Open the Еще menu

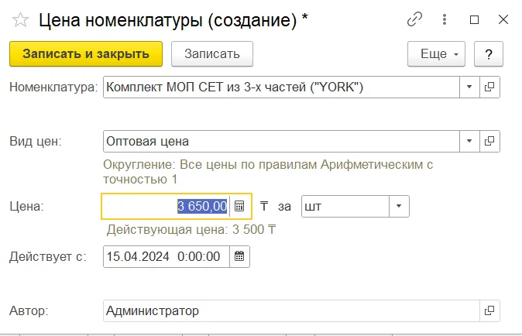click(x=436, y=54)
